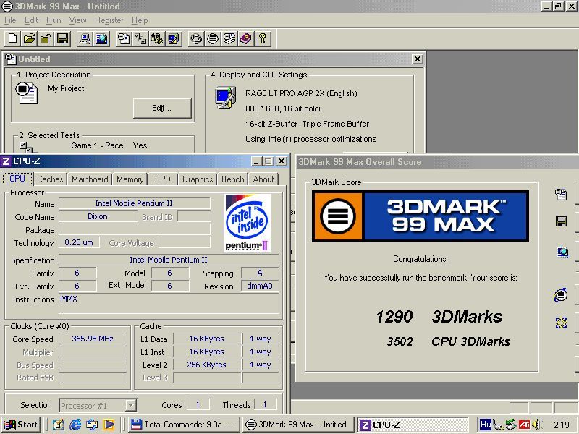Click the Instructions MMX field
The image size is (579, 434).
(x=169, y=304)
